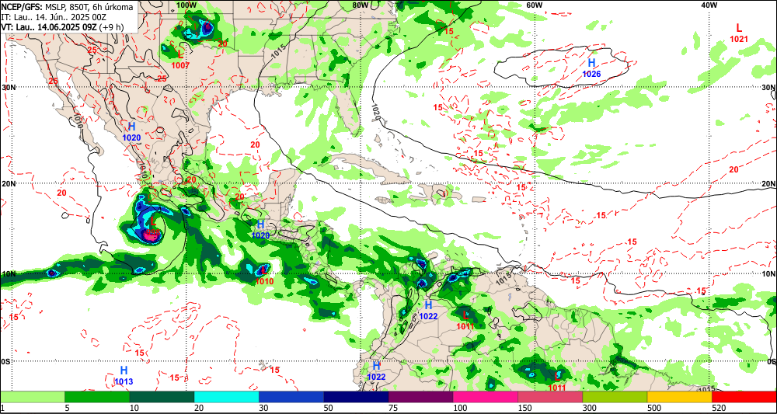Click the purple 75–100 legend swatch
This screenshot has width=777, height=414.
pos(420,397)
